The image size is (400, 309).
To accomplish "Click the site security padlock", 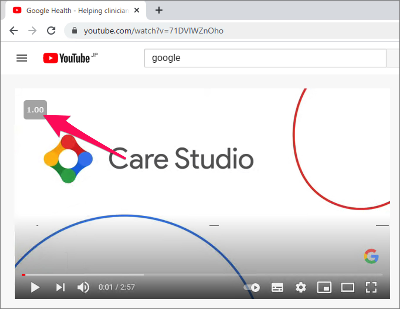I will (x=74, y=30).
